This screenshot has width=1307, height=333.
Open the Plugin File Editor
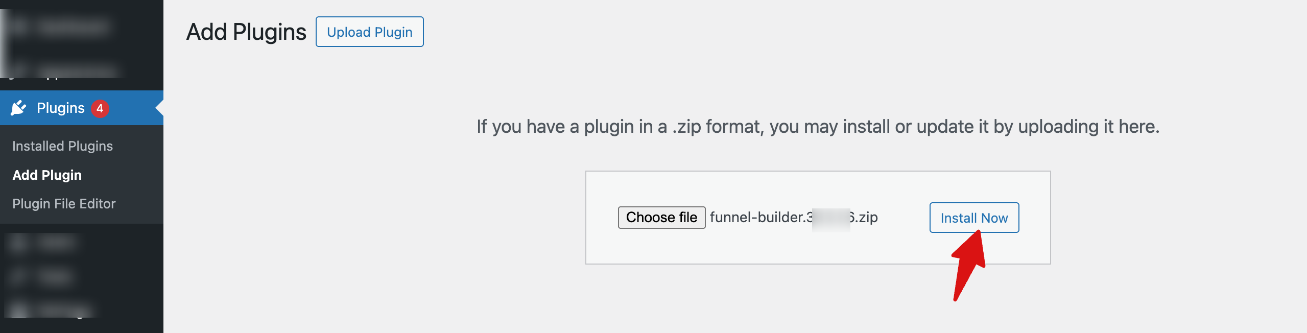(x=64, y=203)
